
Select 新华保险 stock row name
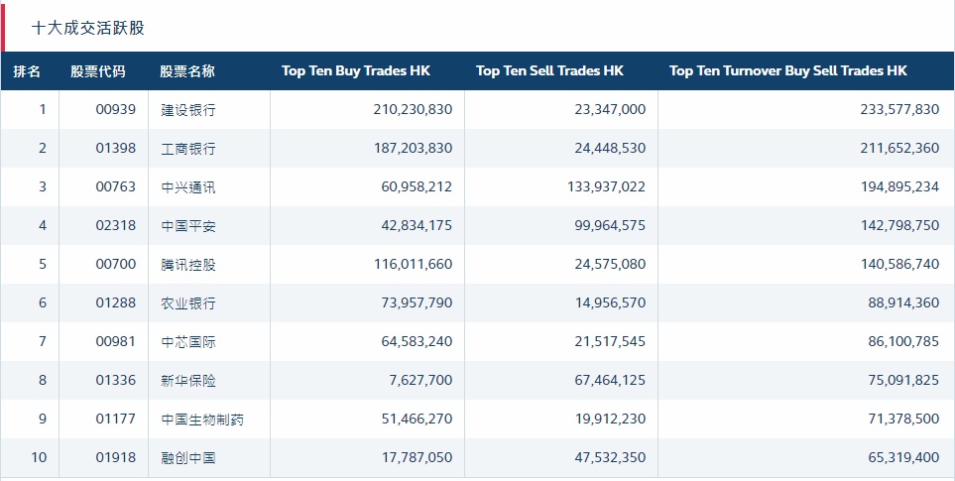pos(188,381)
